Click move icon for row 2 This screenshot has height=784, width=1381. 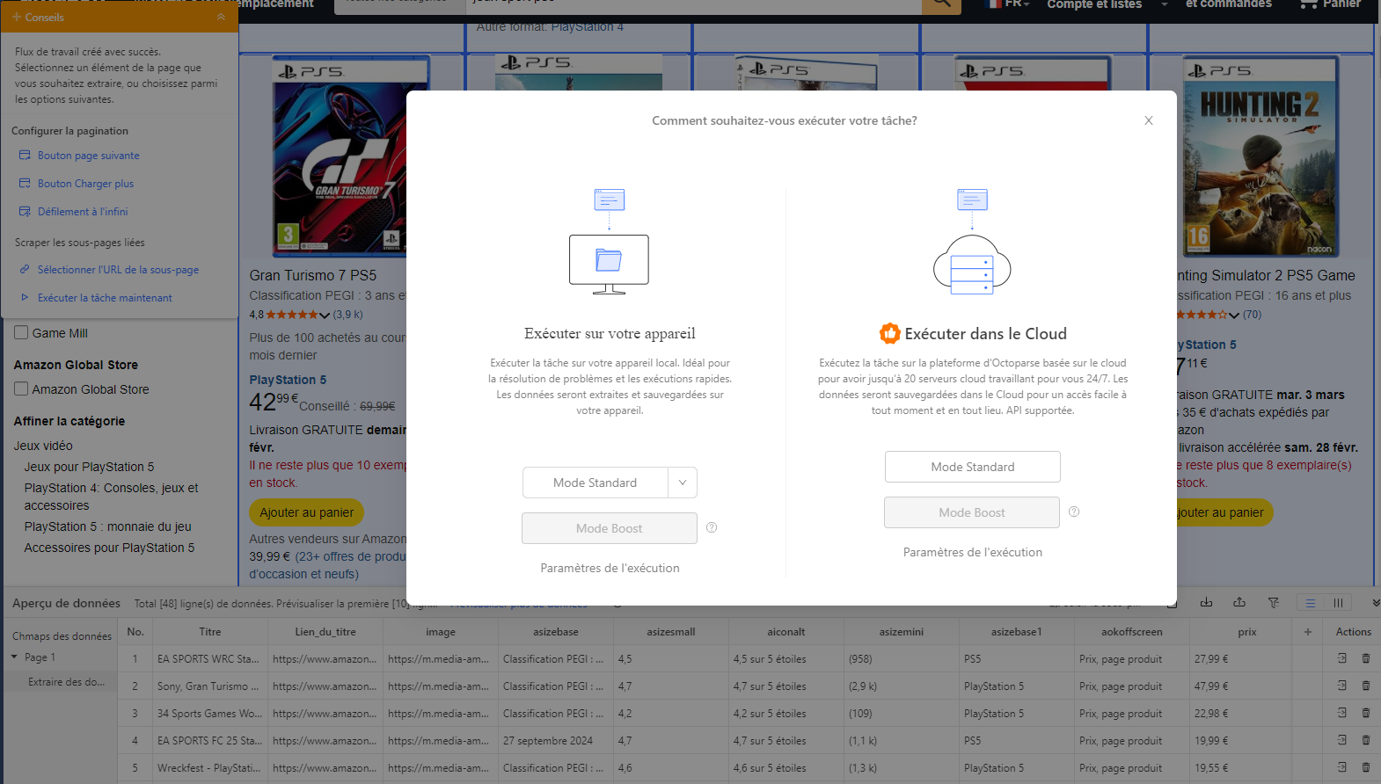1342,686
